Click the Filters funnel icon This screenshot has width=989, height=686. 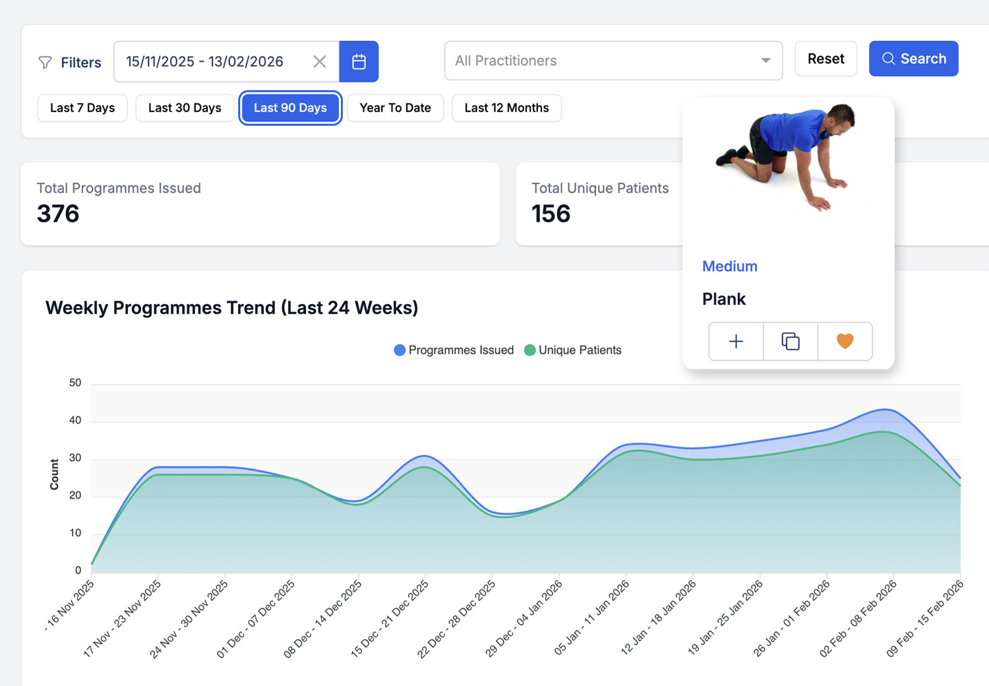click(45, 62)
